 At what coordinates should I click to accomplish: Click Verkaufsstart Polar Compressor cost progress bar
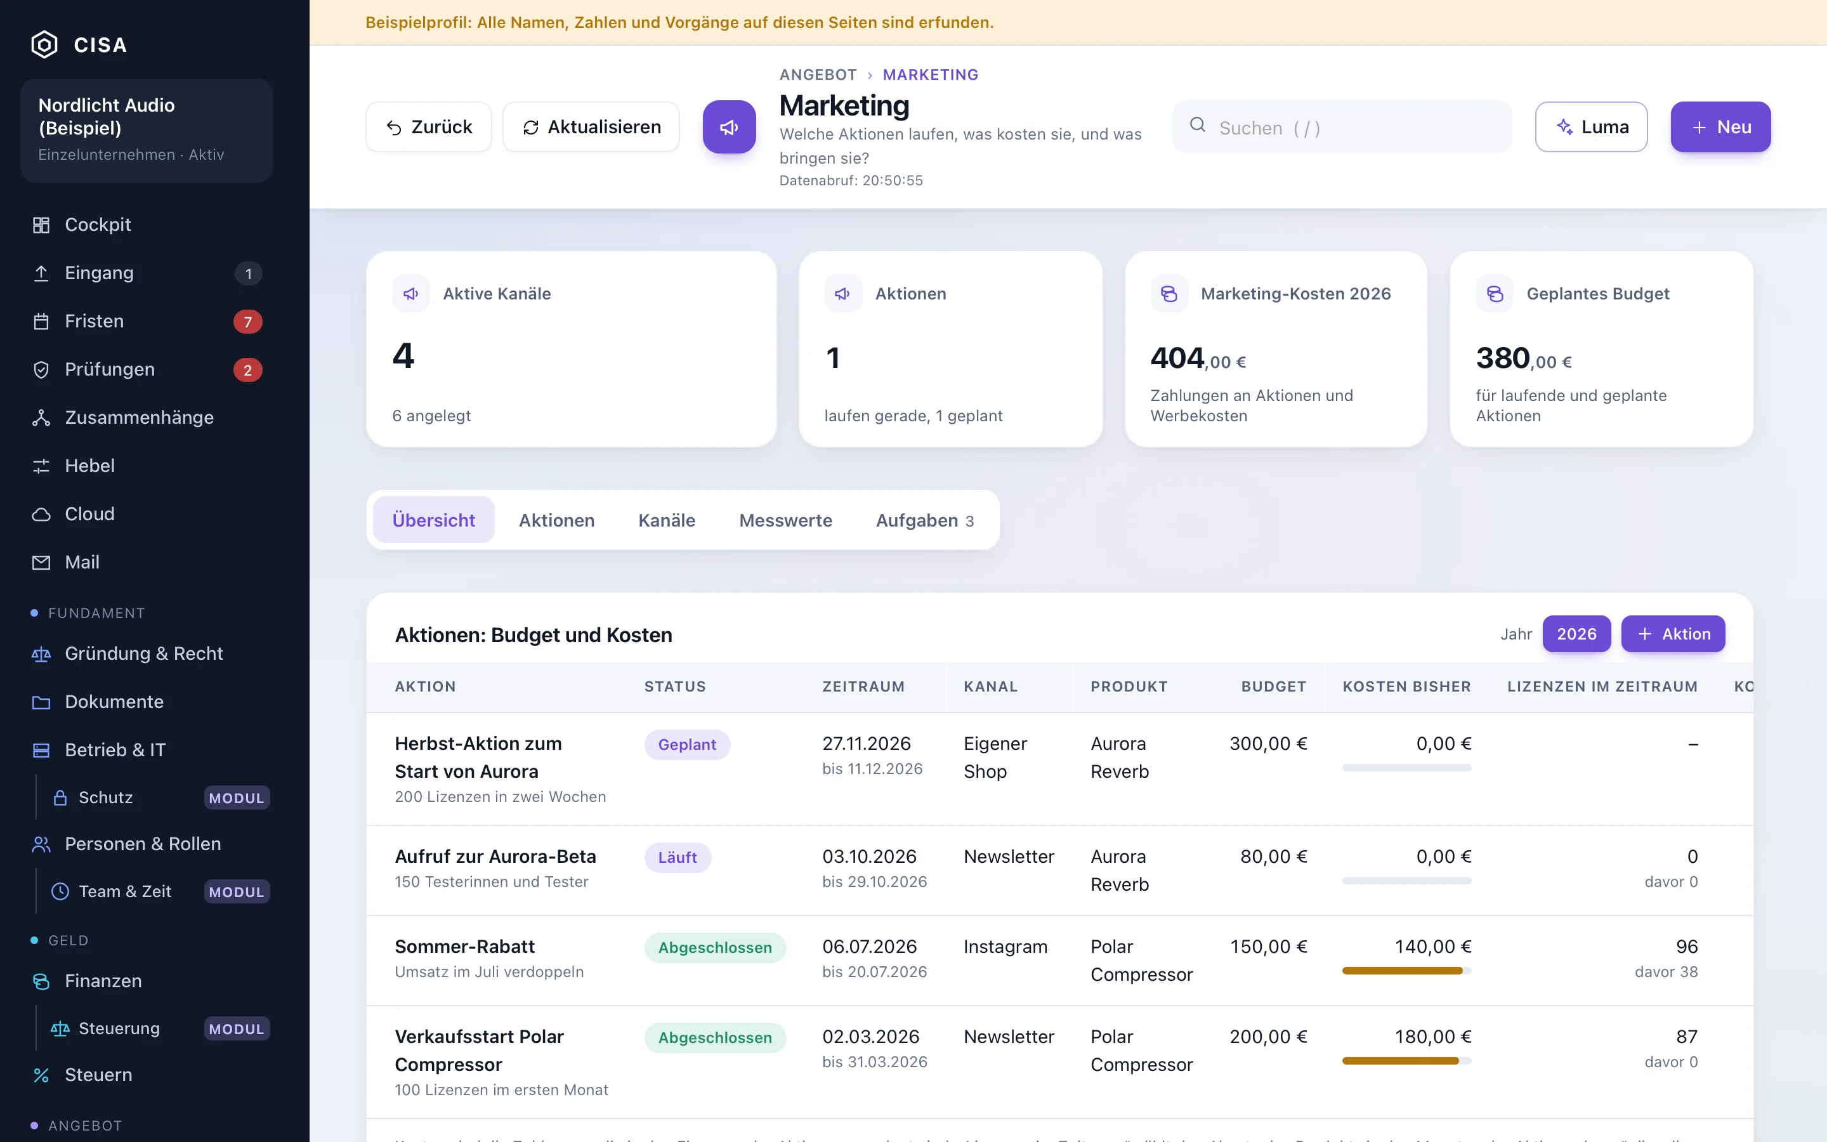point(1406,1060)
